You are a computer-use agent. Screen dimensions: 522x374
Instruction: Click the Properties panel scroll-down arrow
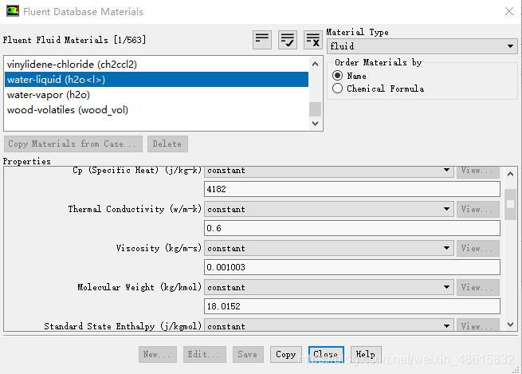(x=510, y=324)
